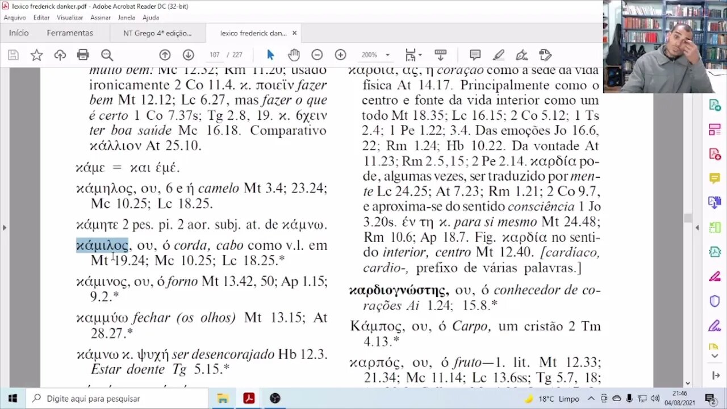Viewport: 727px width, 409px height.
Task: Click highlighted word κάμιλος in document
Action: pyautogui.click(x=102, y=245)
